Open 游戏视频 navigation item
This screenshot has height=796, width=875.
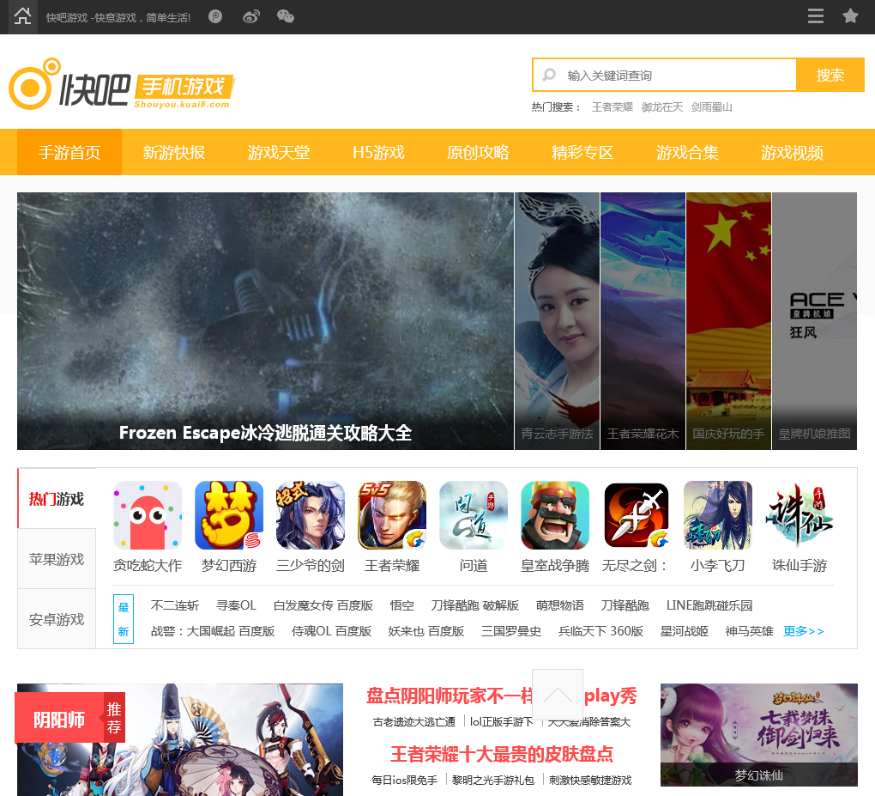coord(792,152)
